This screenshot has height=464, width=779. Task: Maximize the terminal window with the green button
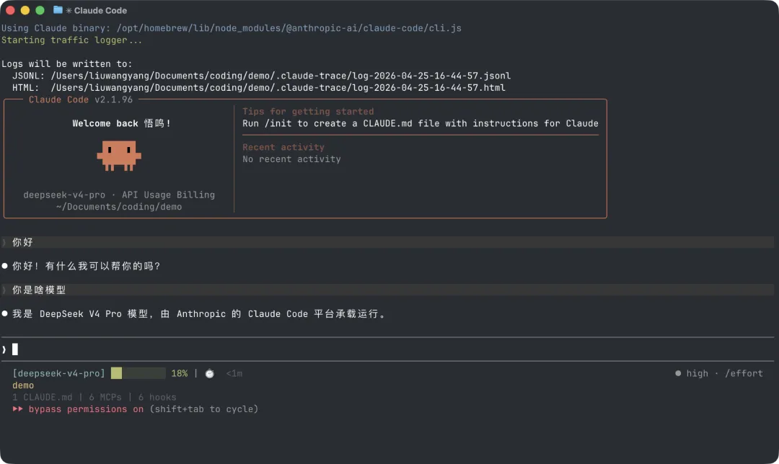click(x=40, y=10)
